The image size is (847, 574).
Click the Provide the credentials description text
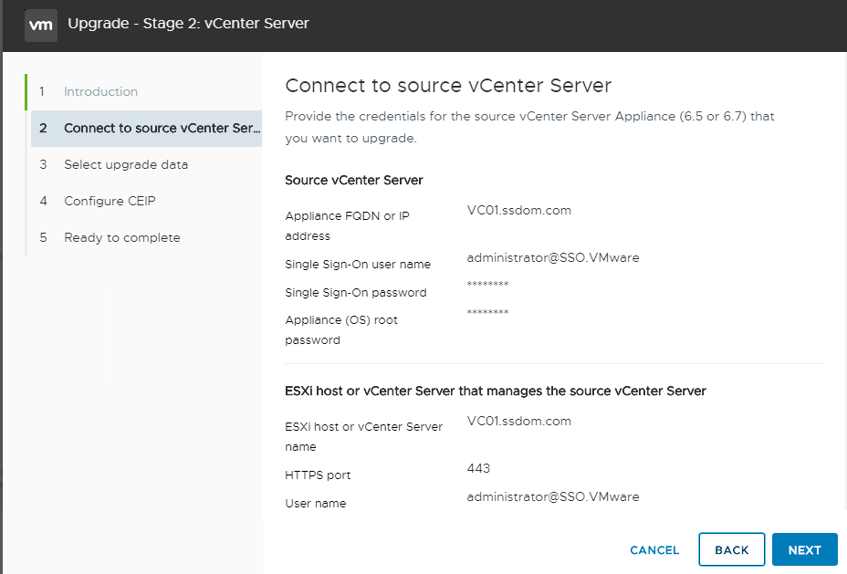coord(529,127)
